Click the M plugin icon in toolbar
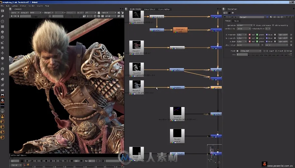The image size is (295, 168). [3, 95]
